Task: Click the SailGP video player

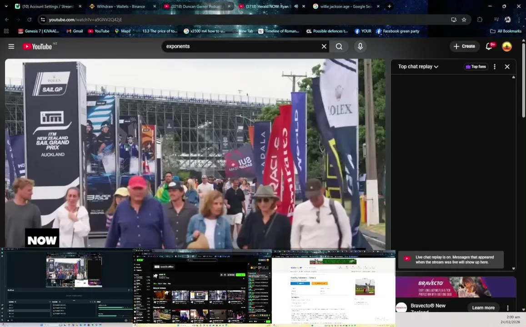Action: [195, 154]
